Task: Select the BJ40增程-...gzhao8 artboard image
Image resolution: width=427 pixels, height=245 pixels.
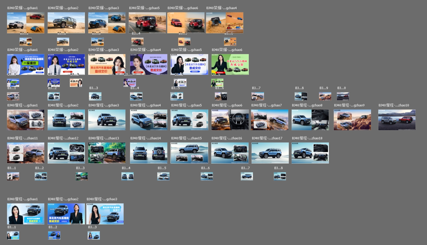Action: click(x=310, y=120)
